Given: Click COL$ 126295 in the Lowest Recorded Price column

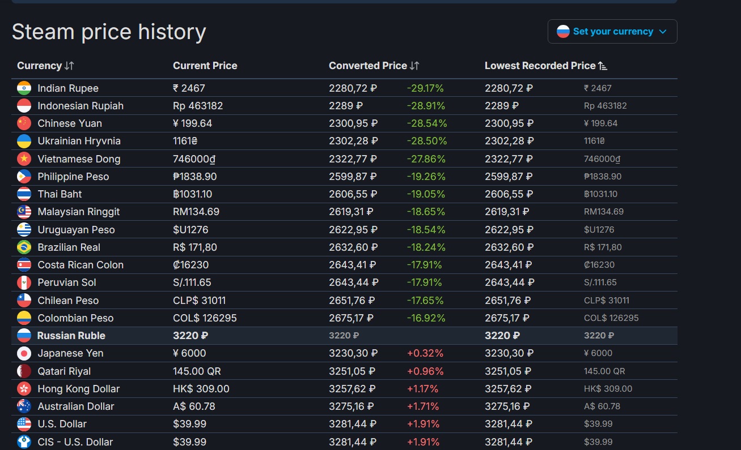Looking at the screenshot, I should (611, 318).
